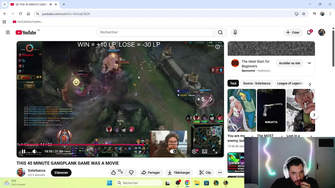Enter fullscreen video mode
Screen dimensions: 335x188
215,151
